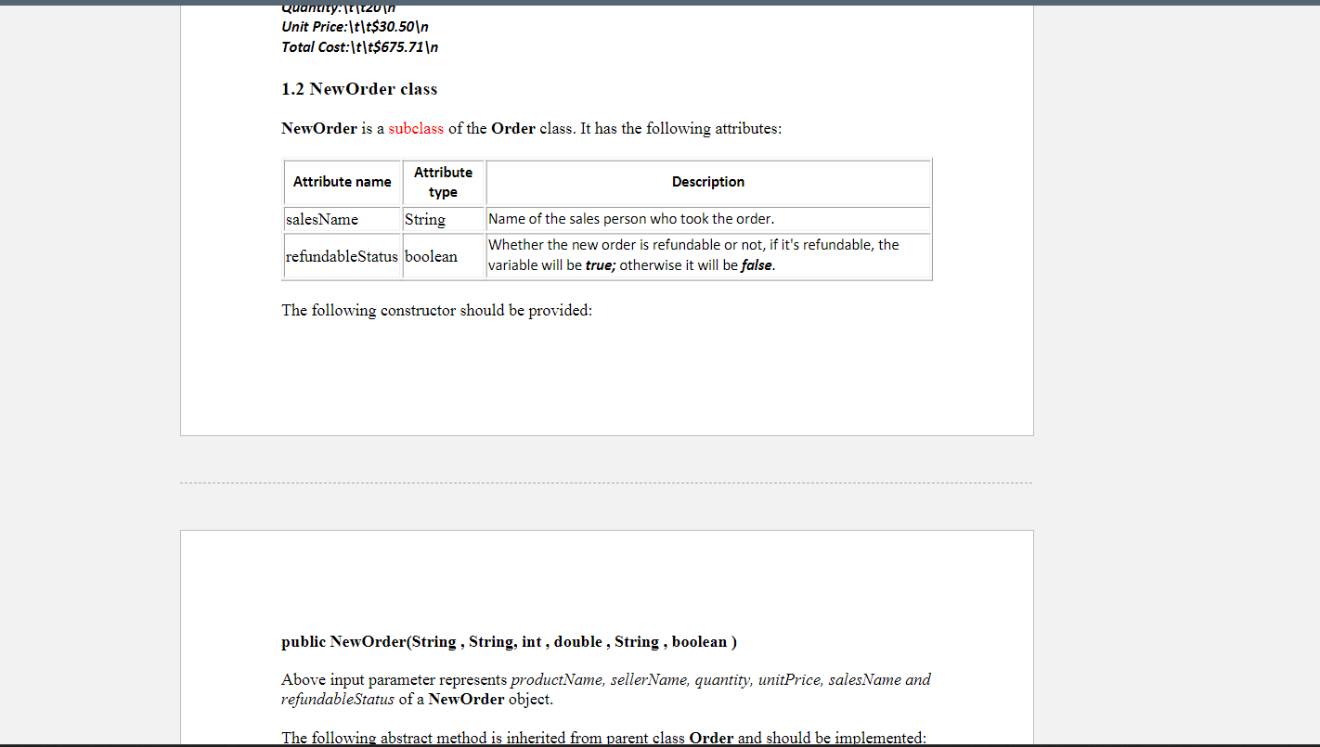The height and width of the screenshot is (747, 1320).
Task: Click the dashed page-break divider between sections
Action: pyautogui.click(x=606, y=482)
